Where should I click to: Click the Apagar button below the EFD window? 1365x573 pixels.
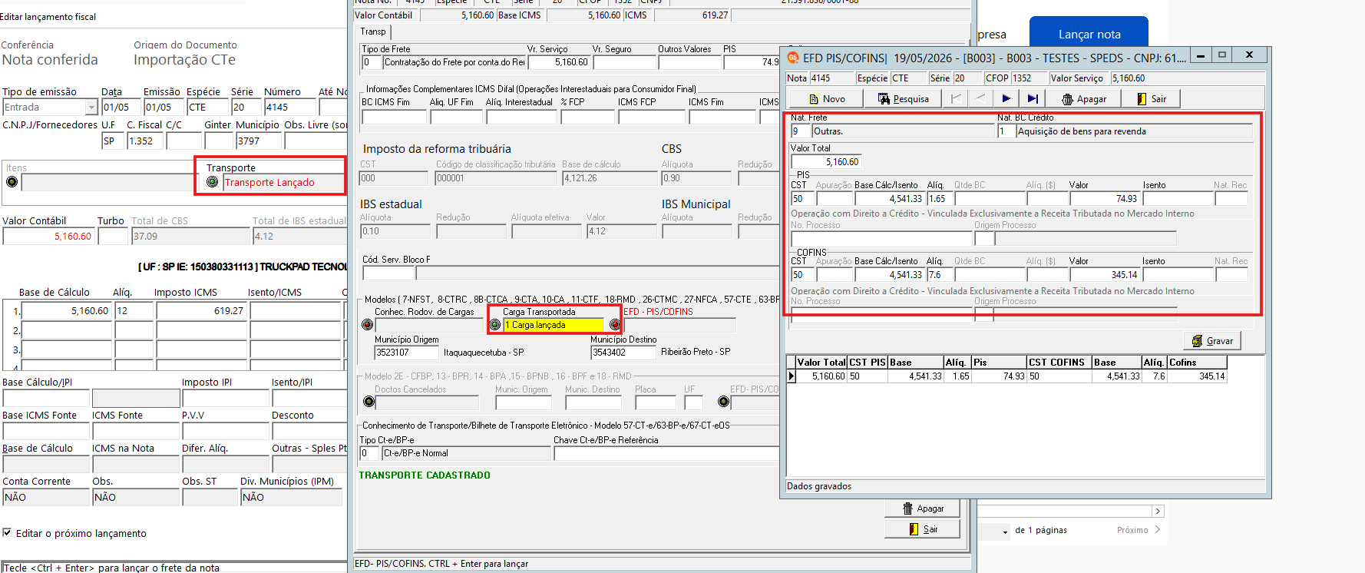click(923, 508)
